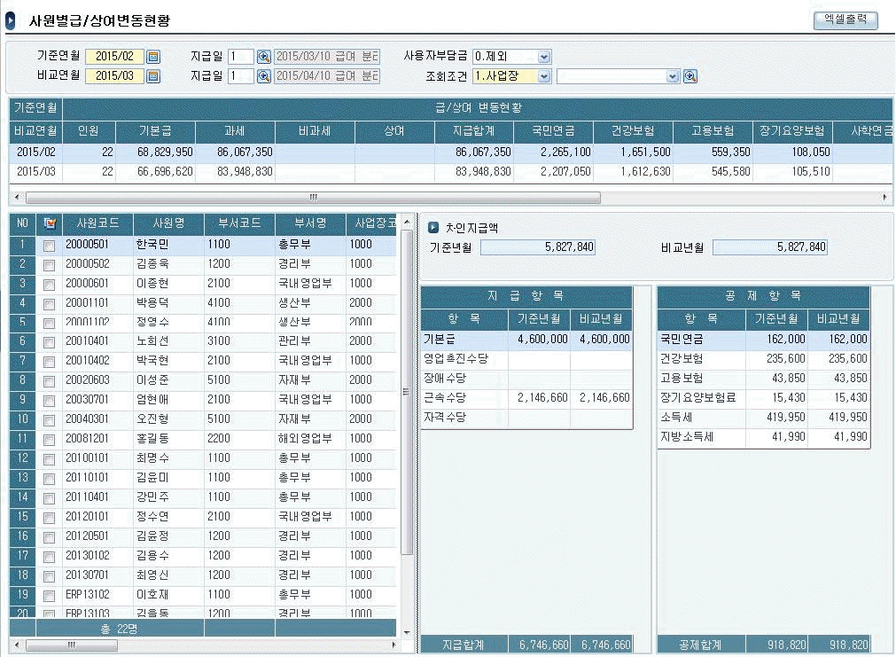Click search icon beside second 지급일 field
896x657 pixels.
(x=263, y=76)
